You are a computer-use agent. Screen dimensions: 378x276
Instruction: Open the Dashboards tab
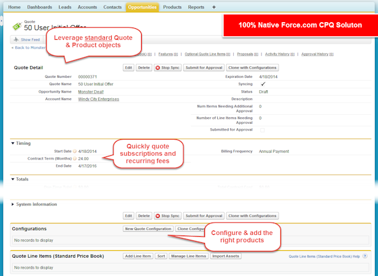[39, 7]
